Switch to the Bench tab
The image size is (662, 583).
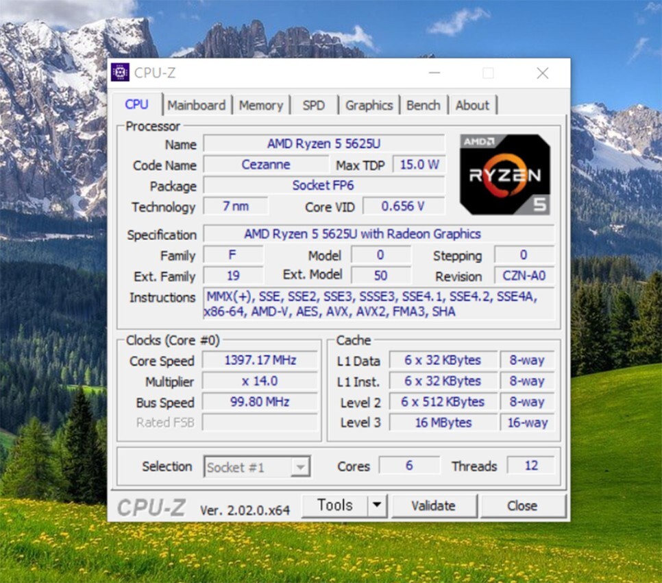(x=424, y=105)
